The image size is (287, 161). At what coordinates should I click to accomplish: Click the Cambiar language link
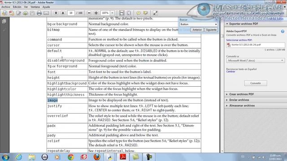pos(230,72)
